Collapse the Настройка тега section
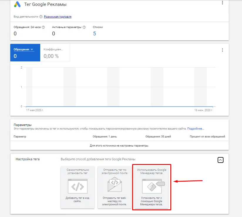The image size is (242, 217). [220, 160]
